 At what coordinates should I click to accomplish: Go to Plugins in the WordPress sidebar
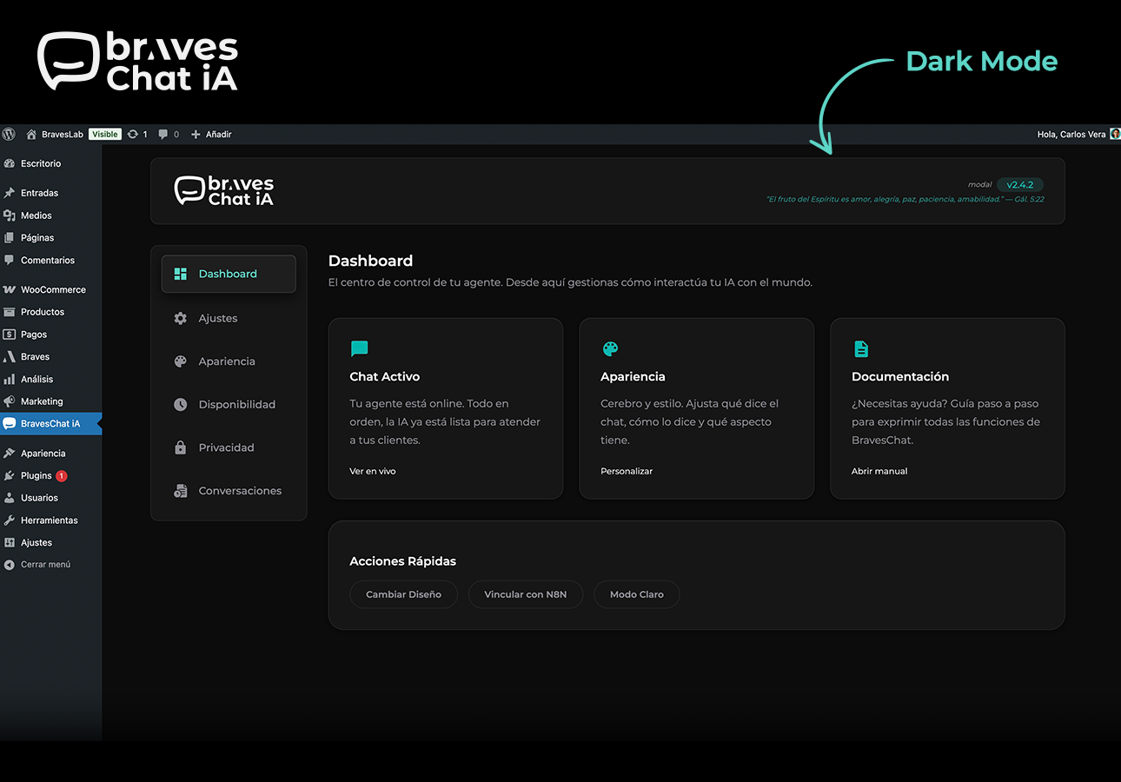(x=36, y=476)
